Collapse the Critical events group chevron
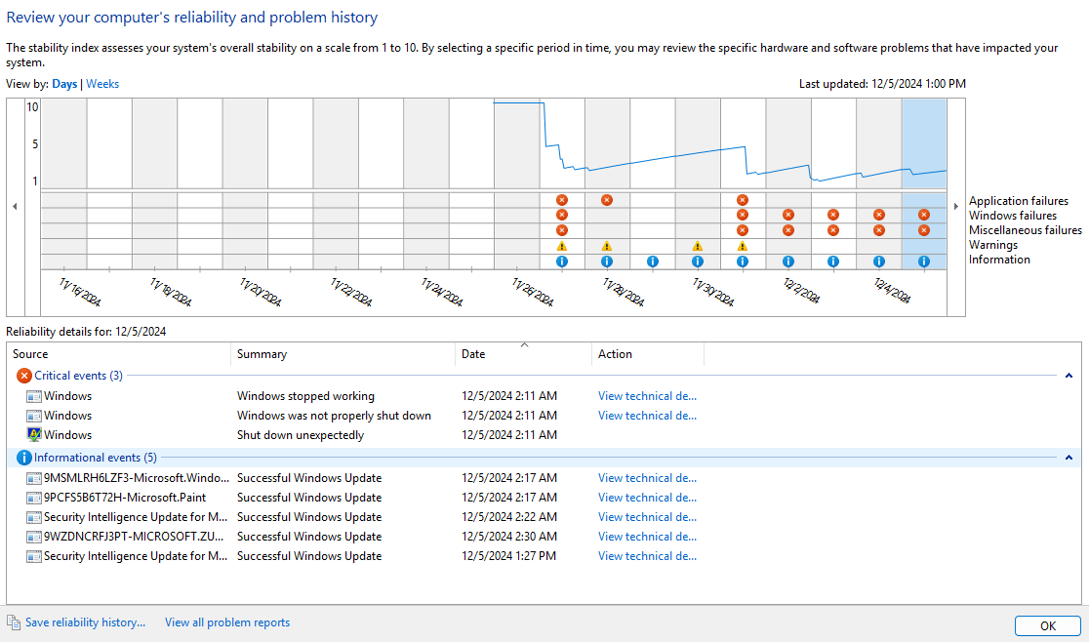The width and height of the screenshot is (1089, 642). tap(1069, 376)
